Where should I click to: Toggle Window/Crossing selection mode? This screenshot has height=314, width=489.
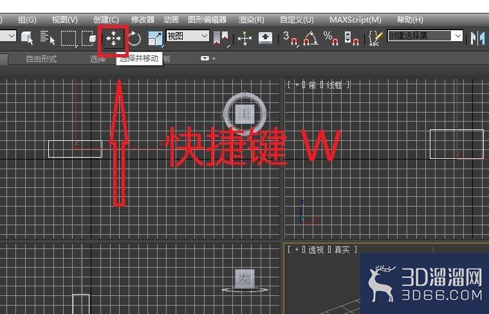pyautogui.click(x=89, y=39)
